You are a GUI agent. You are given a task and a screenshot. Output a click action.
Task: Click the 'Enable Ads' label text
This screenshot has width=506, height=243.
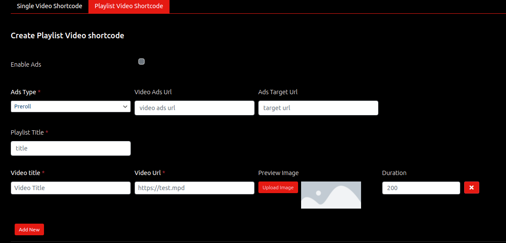click(x=26, y=65)
